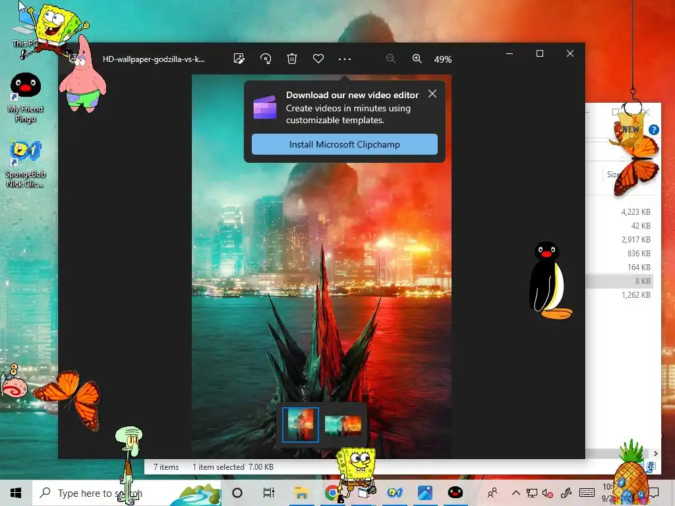This screenshot has width=675, height=506.
Task: Click the Type here to search box
Action: point(127,493)
